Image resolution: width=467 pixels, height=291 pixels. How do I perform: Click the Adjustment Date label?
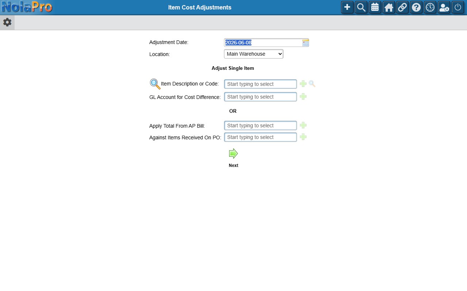pyautogui.click(x=169, y=42)
